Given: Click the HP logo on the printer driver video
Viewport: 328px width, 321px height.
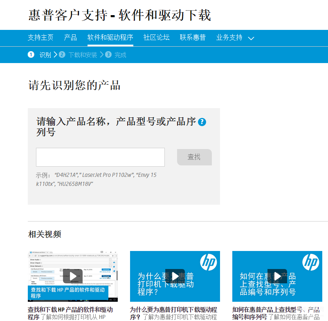Looking at the screenshot, I should [209, 262].
